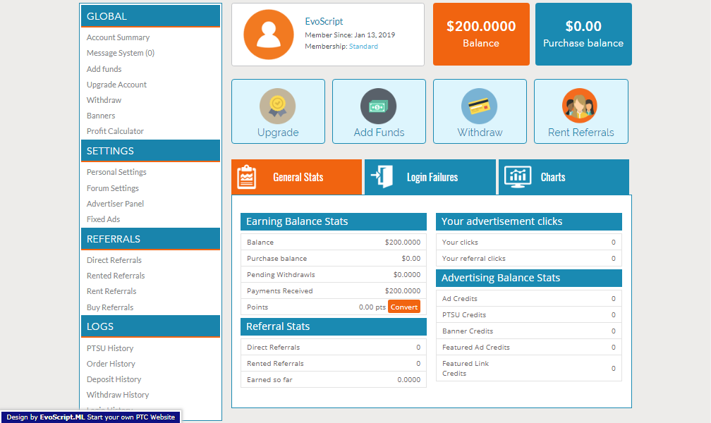Click the $200.0000 Balance panel

(481, 33)
